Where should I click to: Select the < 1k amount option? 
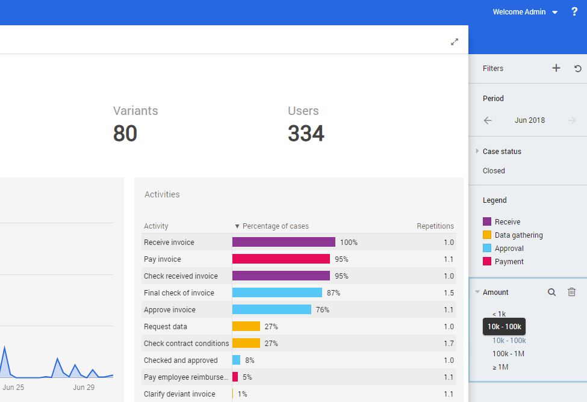pos(499,314)
